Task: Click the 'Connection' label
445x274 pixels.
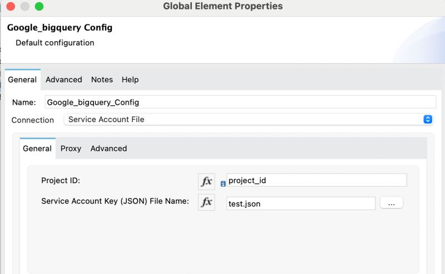Action: (33, 120)
